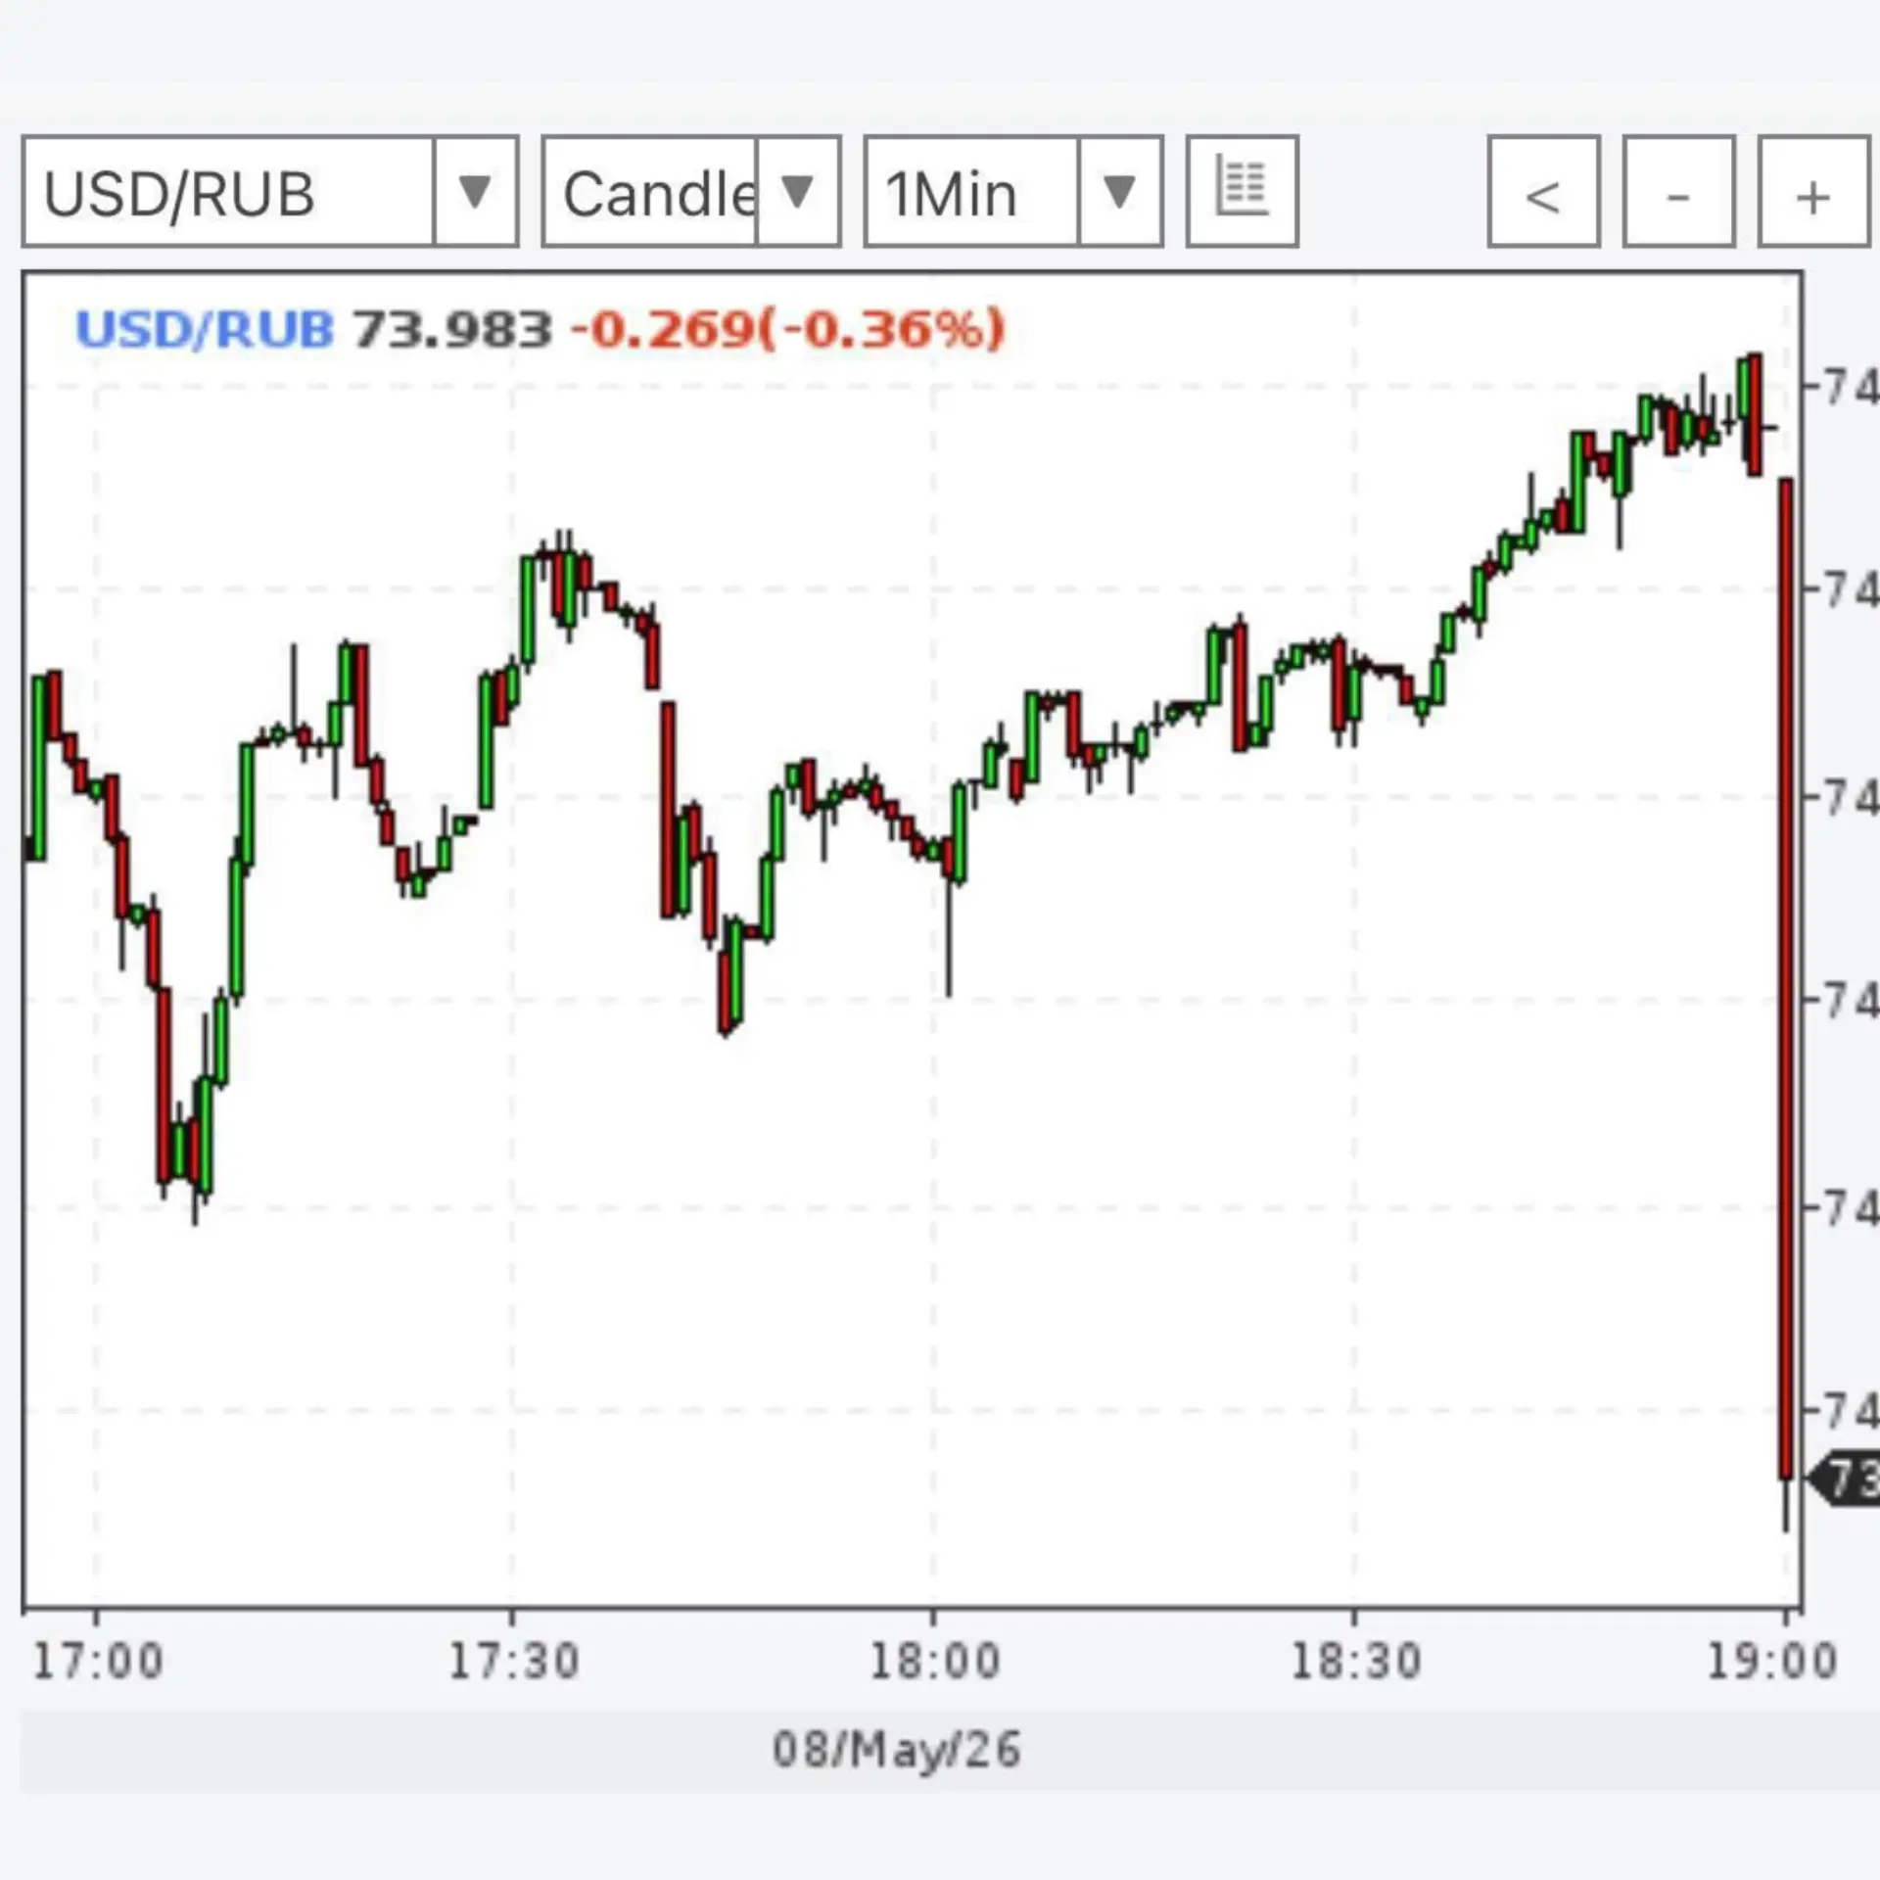Click the 18:00 time axis label
Viewport: 1880px width, 1880px height.
click(x=934, y=1662)
